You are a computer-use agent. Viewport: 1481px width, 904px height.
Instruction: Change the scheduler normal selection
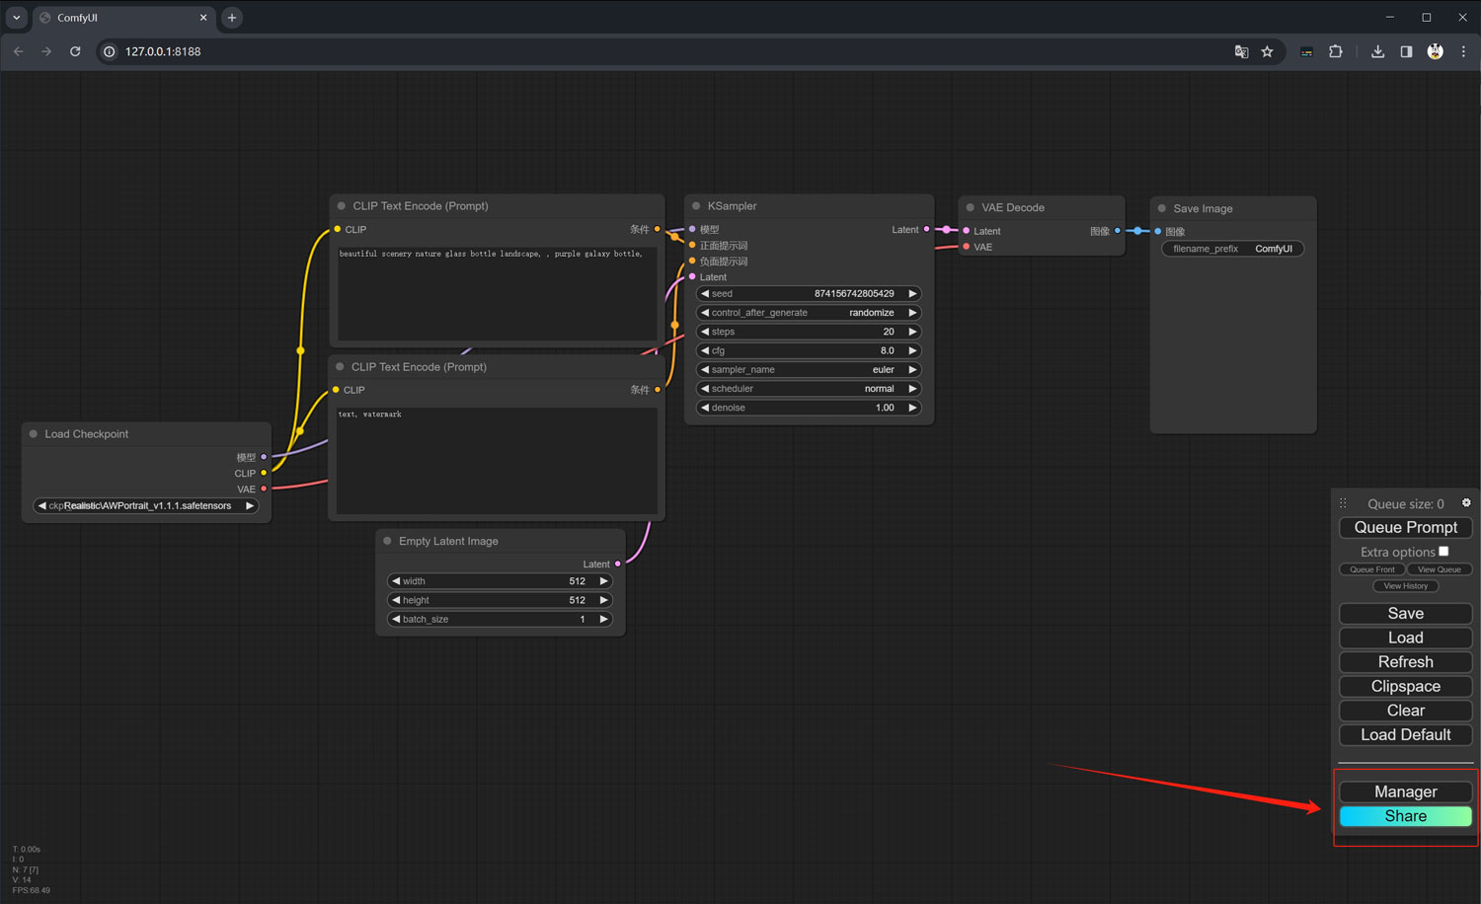click(809, 389)
